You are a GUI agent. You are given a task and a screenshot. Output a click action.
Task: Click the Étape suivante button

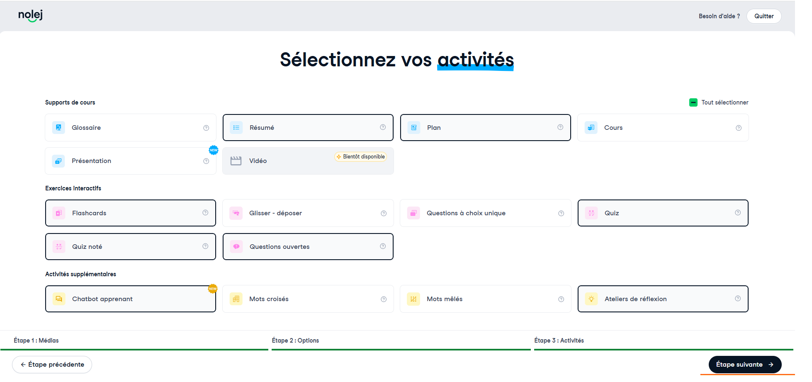click(745, 365)
